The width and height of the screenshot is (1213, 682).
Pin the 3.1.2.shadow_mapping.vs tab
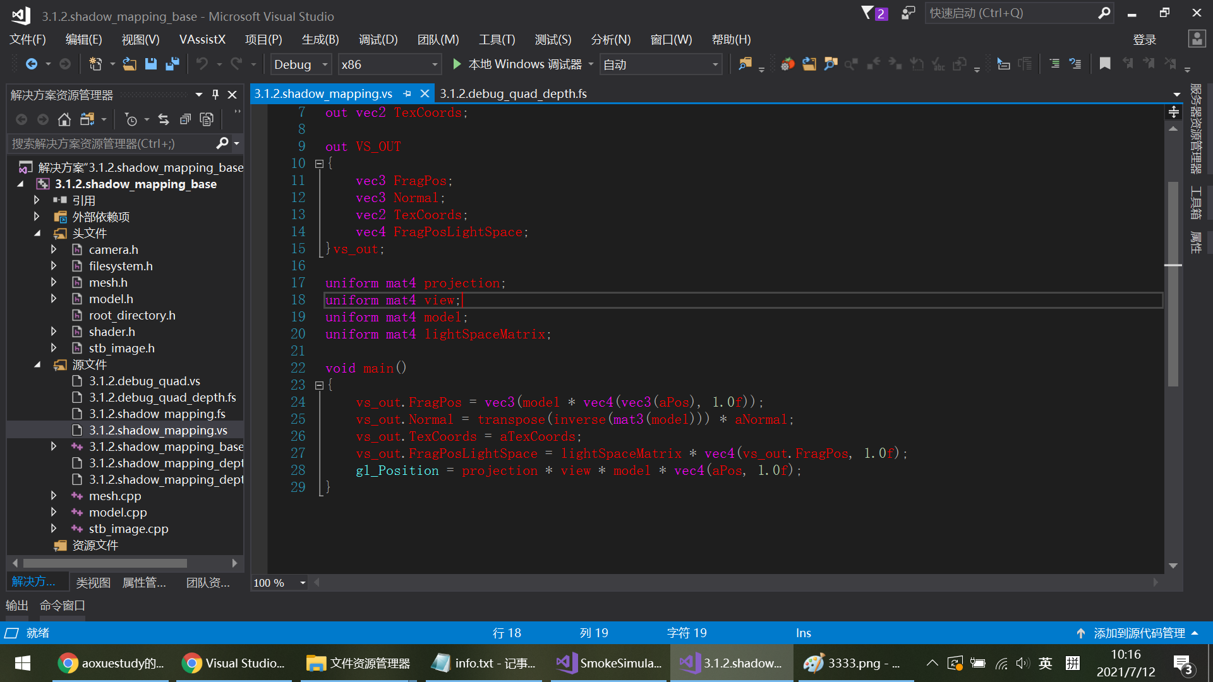(x=407, y=94)
